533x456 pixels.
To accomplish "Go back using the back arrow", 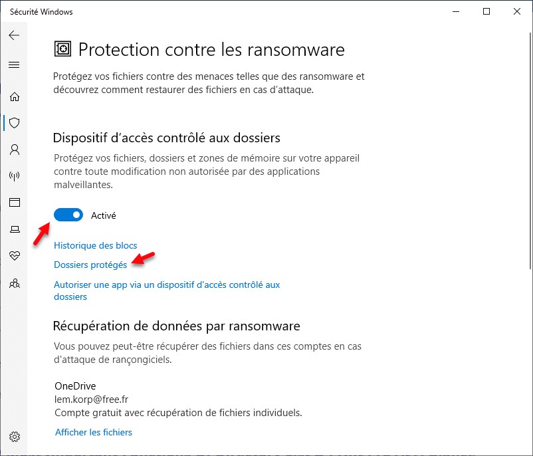I will coord(14,36).
